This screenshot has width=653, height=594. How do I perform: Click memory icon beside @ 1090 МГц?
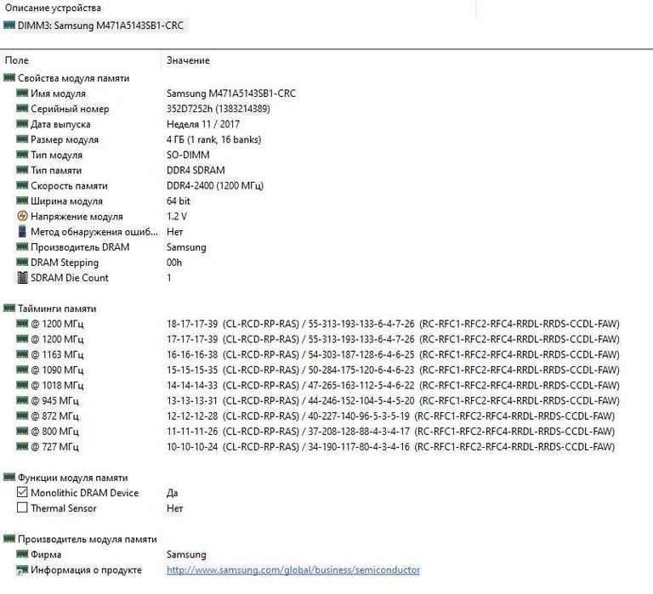tap(22, 370)
